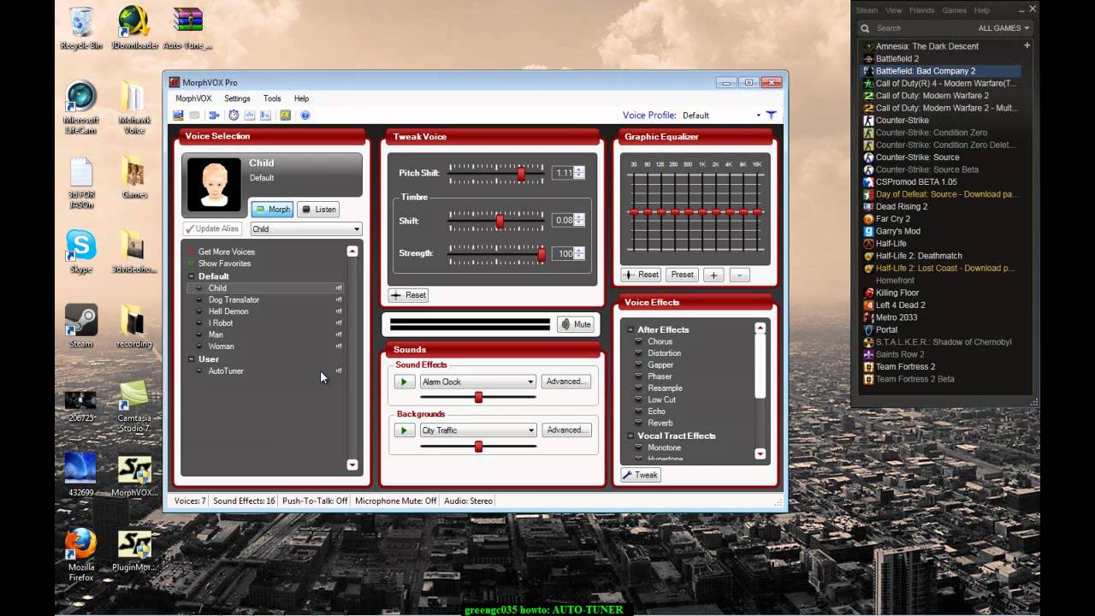Open the Skype desktop shortcut
1095x616 pixels.
click(x=81, y=252)
